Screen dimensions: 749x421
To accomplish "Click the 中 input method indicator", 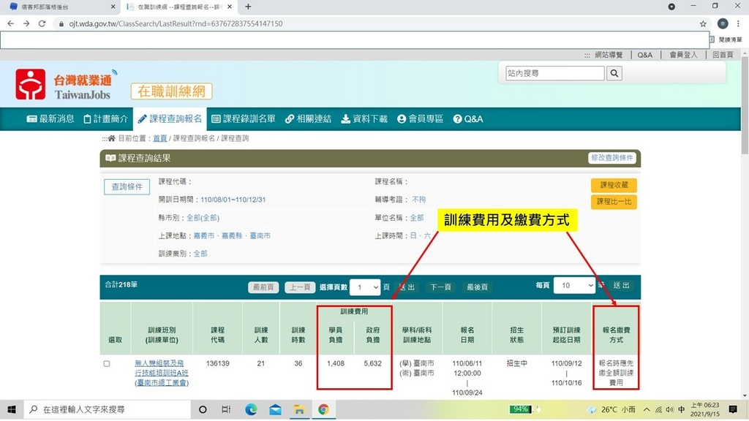I will click(x=681, y=409).
